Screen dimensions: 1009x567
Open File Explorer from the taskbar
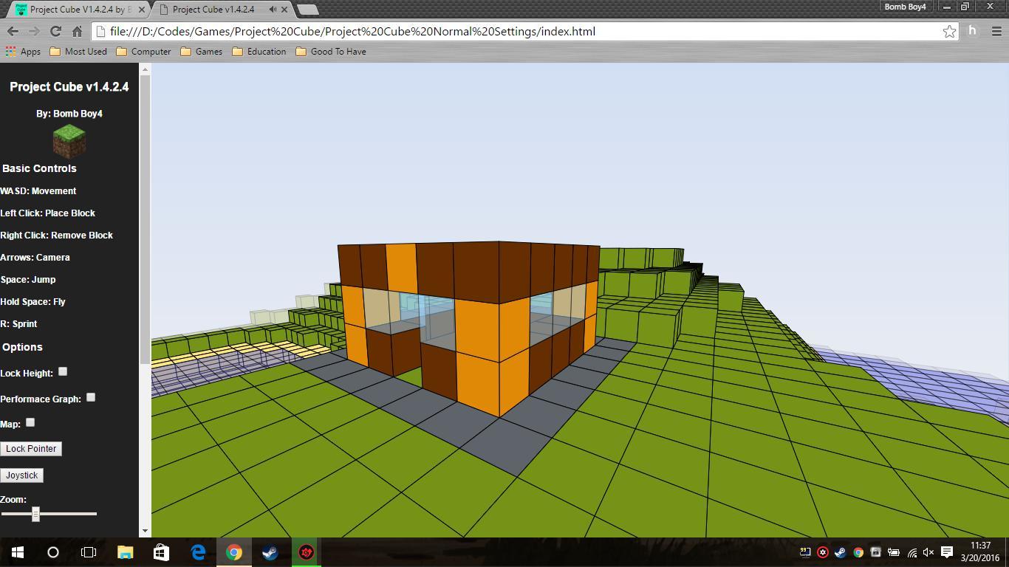(126, 552)
